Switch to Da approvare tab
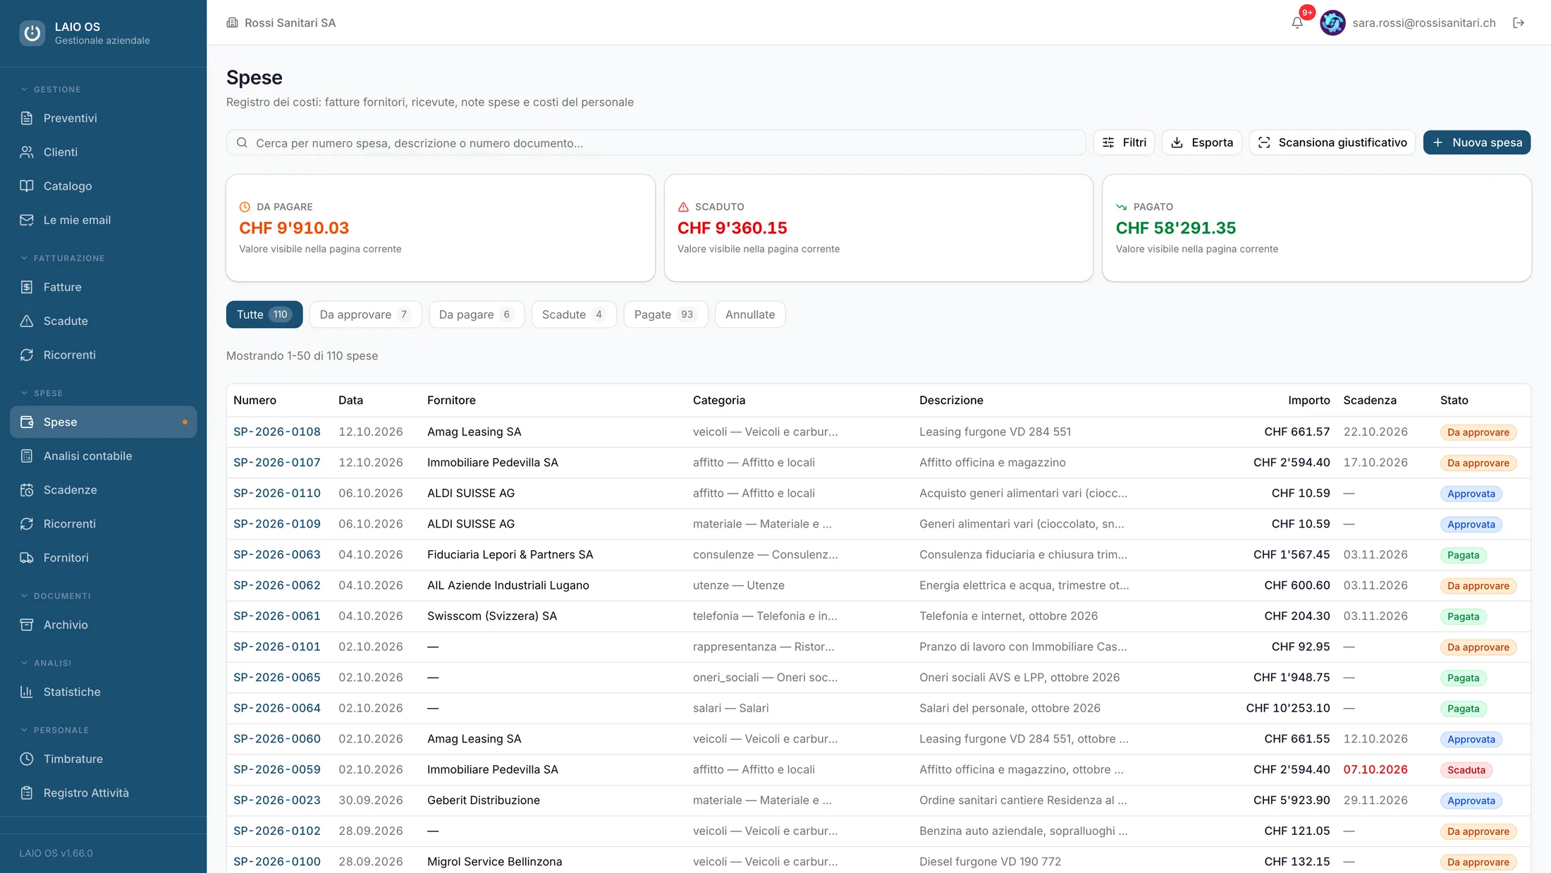Viewport: 1551px width, 873px height. (365, 315)
